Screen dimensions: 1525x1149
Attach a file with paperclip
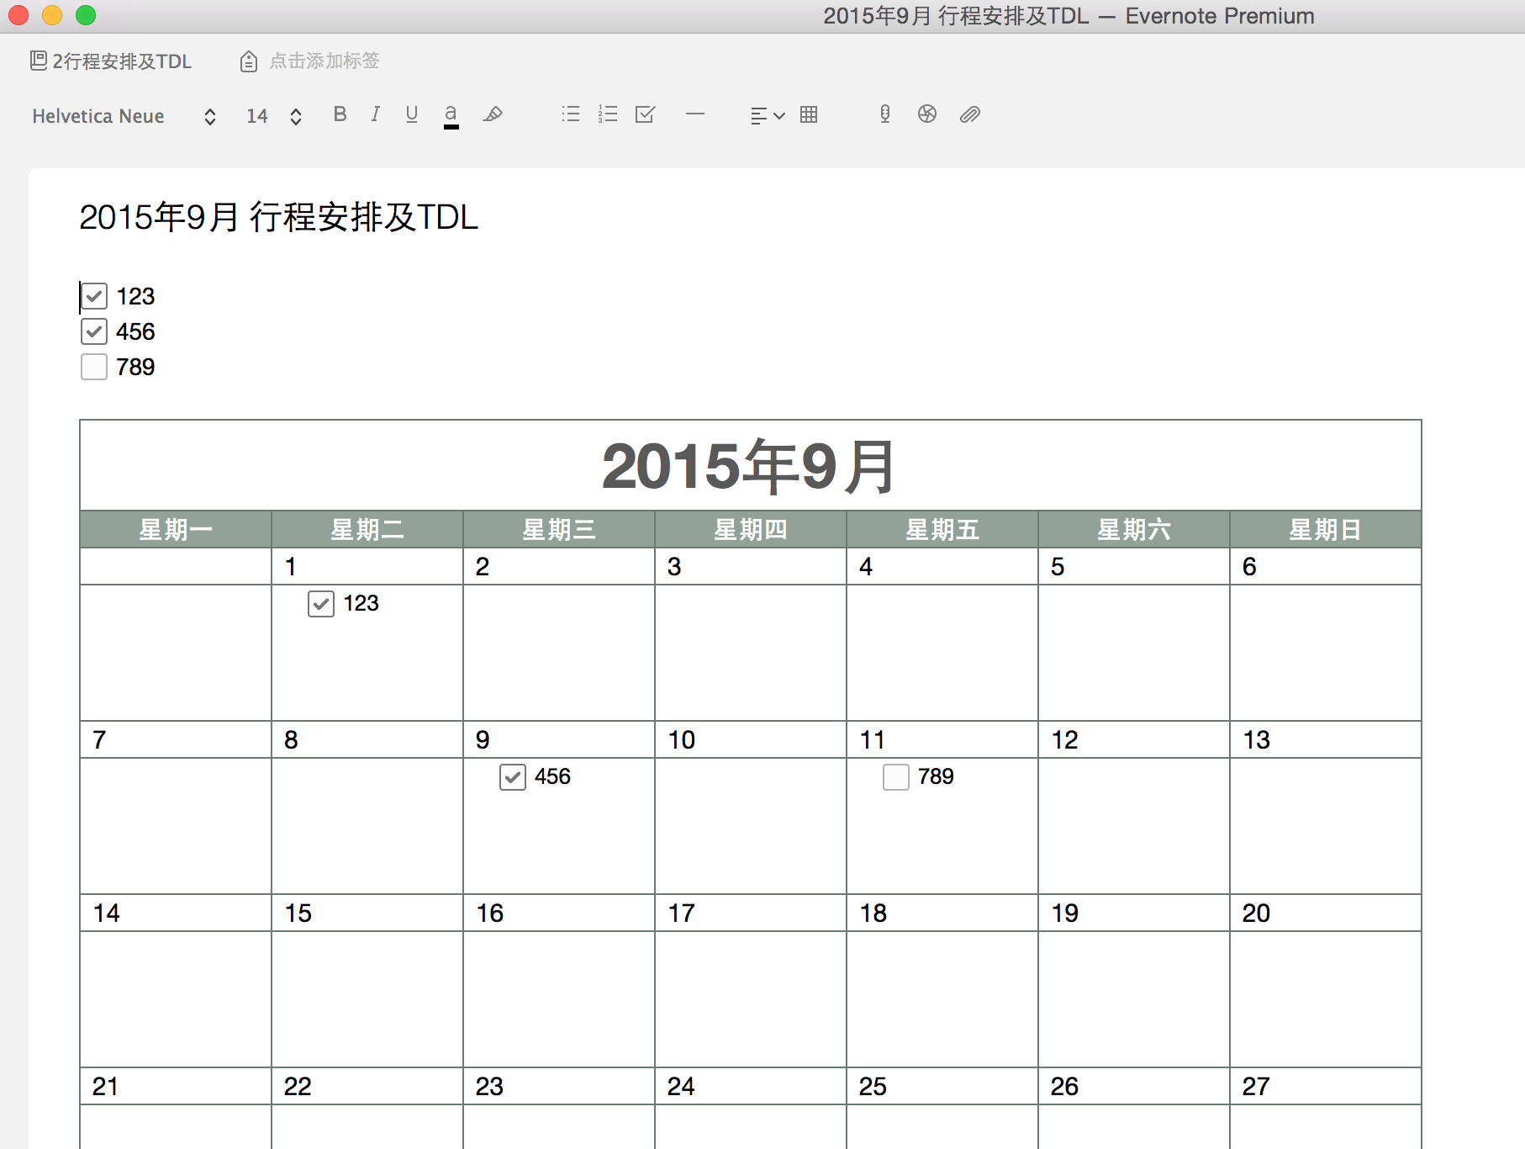click(970, 114)
